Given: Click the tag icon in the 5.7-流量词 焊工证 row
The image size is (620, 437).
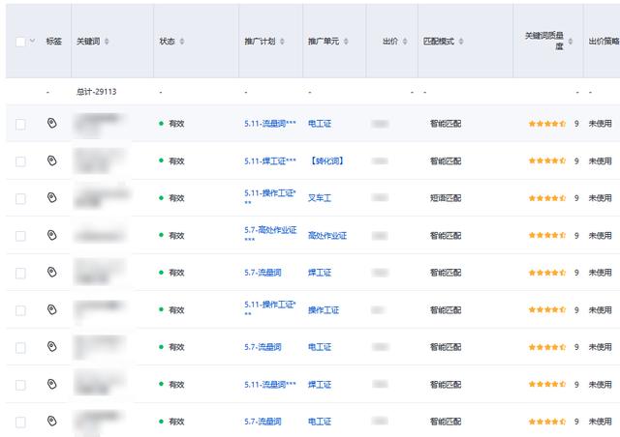Looking at the screenshot, I should point(51,272).
